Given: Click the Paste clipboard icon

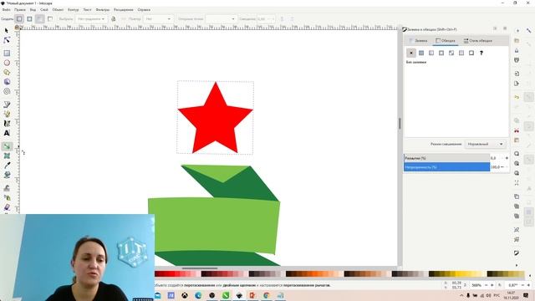Looking at the screenshot, I should pos(517,140).
